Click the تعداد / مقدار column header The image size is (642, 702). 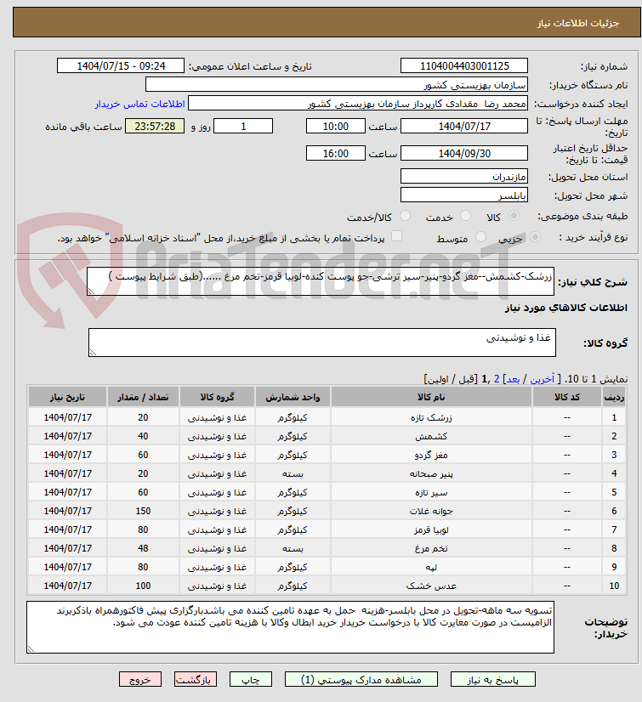pyautogui.click(x=143, y=397)
